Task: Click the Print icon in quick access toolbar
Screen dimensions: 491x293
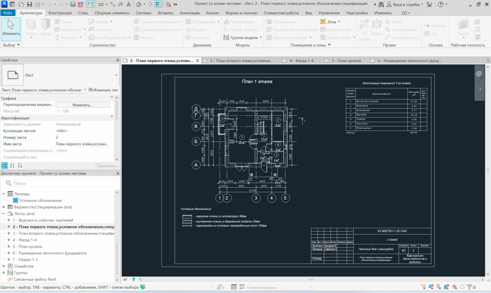Action: click(x=73, y=5)
